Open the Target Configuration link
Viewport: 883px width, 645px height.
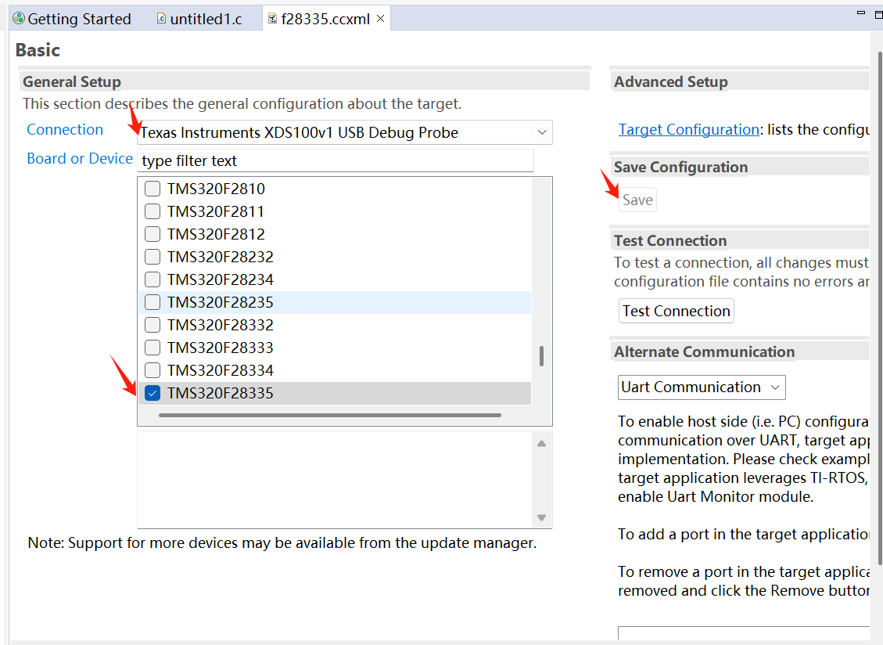pos(689,130)
